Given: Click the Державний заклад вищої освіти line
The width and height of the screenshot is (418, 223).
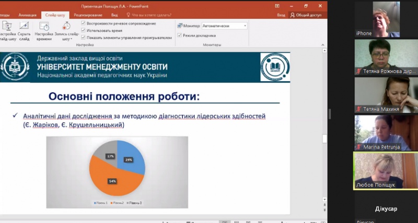Looking at the screenshot, I should (x=80, y=58).
